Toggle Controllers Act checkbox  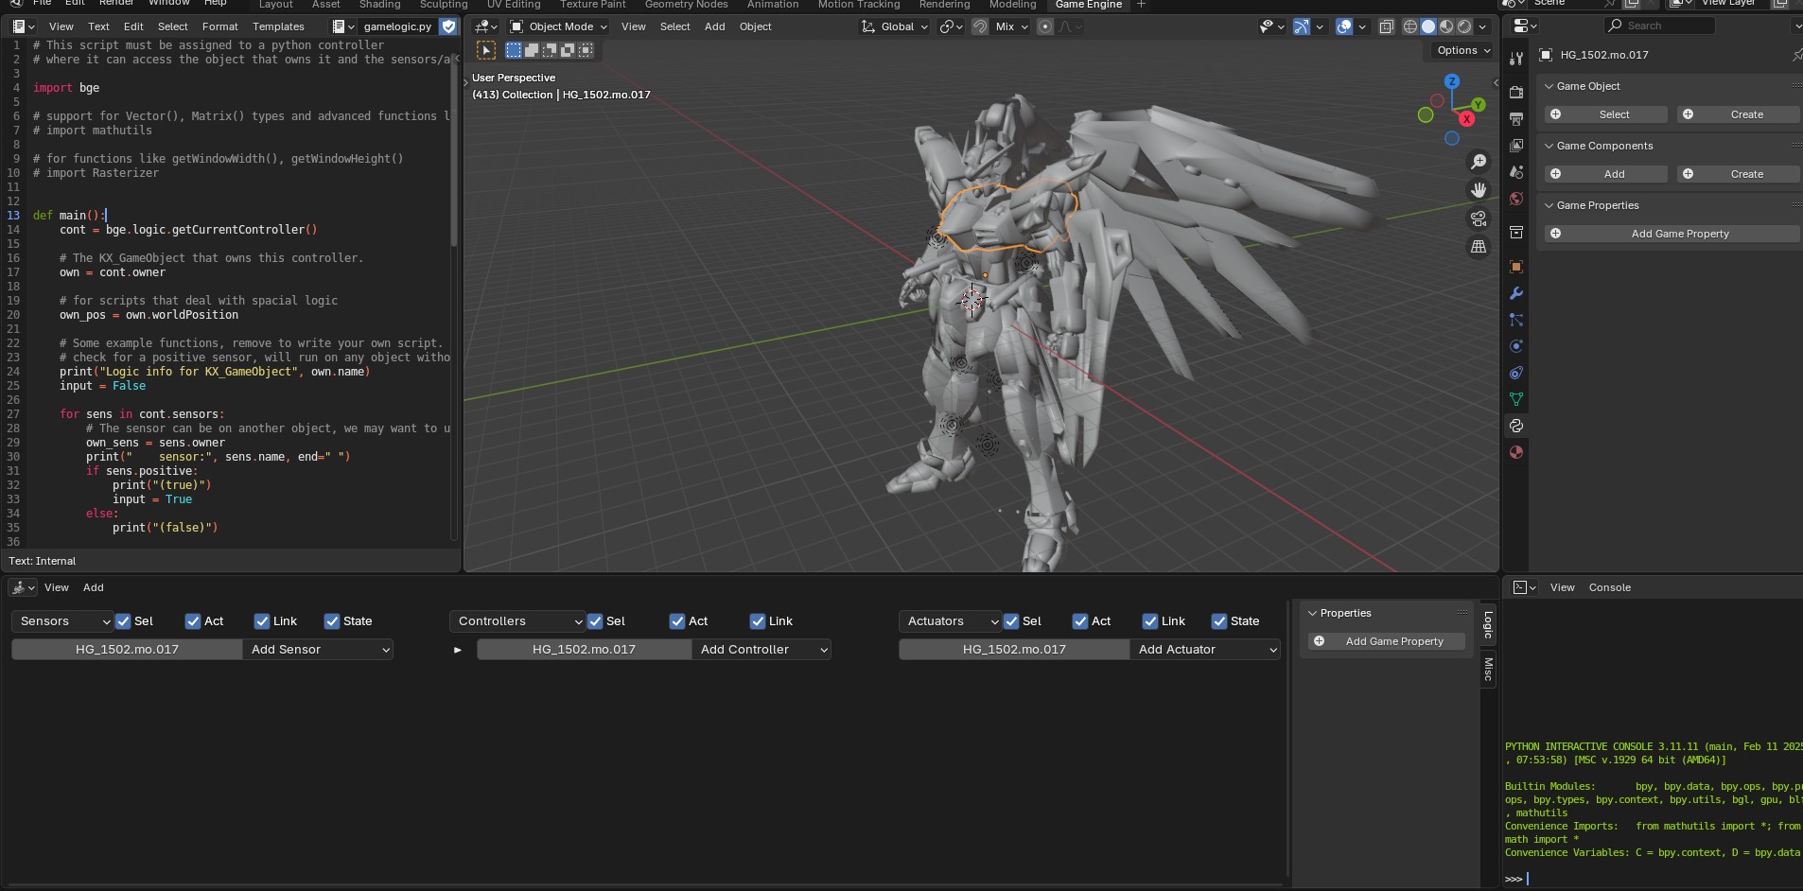click(x=677, y=621)
